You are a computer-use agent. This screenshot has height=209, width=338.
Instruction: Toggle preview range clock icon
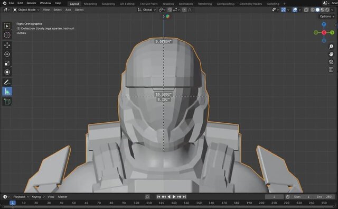288,197
